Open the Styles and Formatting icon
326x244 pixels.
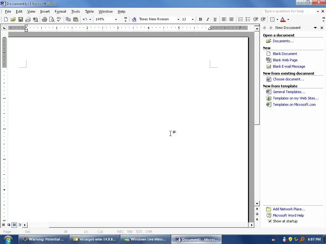[134, 19]
